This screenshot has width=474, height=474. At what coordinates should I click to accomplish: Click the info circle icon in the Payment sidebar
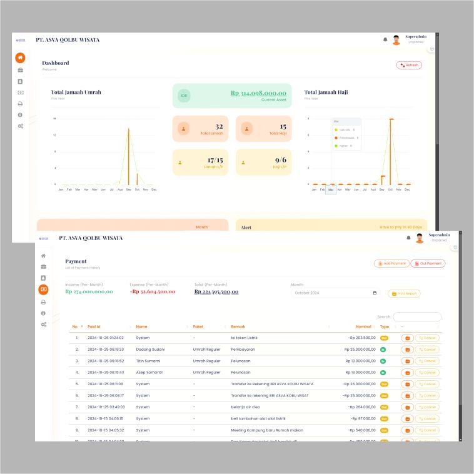point(43,313)
